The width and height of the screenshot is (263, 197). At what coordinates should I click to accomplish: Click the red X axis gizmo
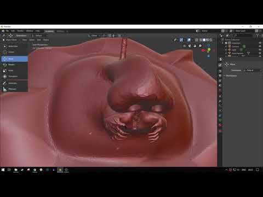203,50
